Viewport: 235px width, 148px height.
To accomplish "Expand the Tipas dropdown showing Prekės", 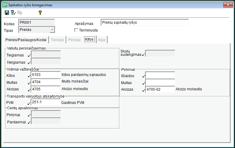I will tap(52, 30).
